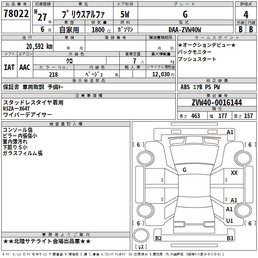Click model code DAA-ZVW40W
This screenshot has height=258, width=258.
point(185,30)
